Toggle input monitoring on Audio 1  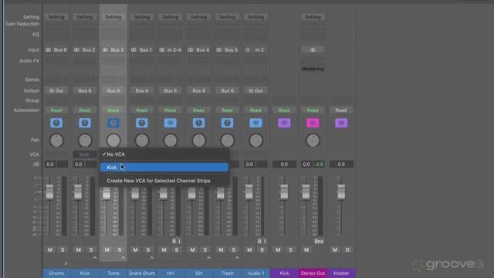tap(265, 241)
